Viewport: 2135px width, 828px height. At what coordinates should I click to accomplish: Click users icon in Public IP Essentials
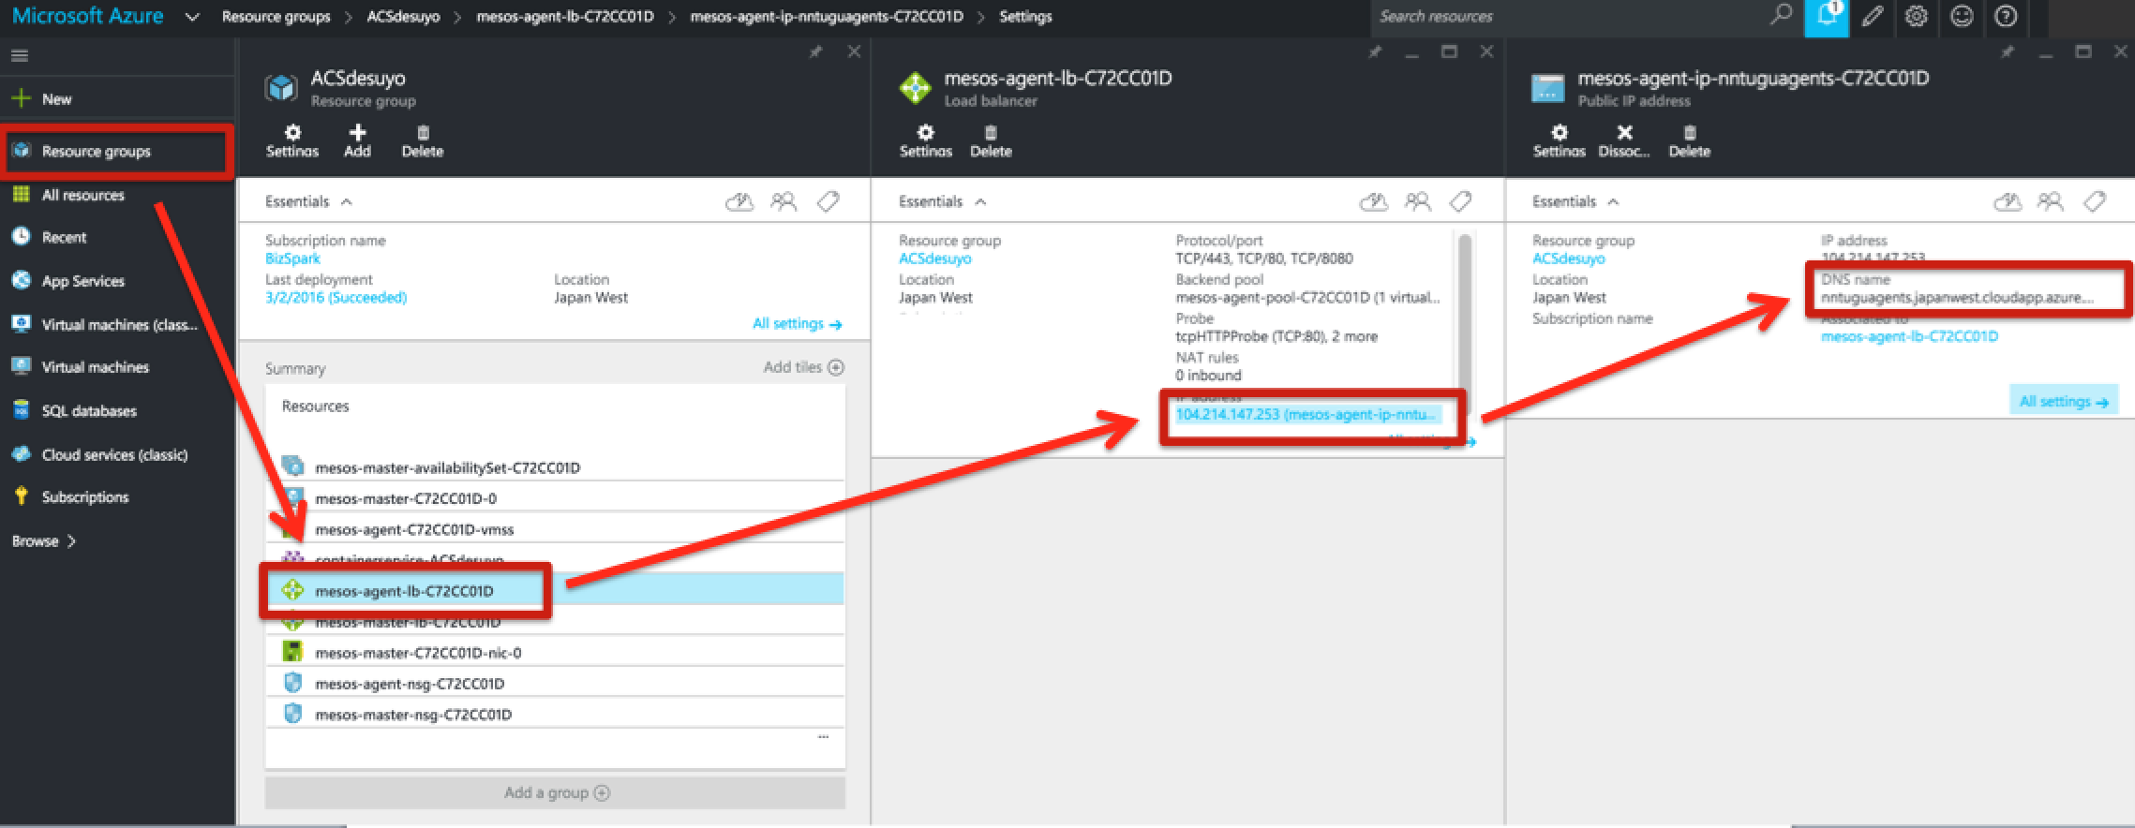pos(2051,201)
